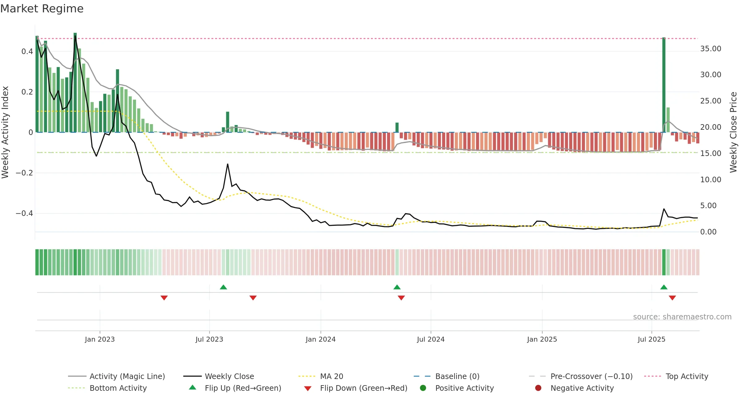This screenshot has width=742, height=417.
Task: Click the red down-triangle icon in legend
Action: coord(308,388)
